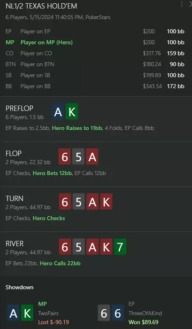192x329 pixels.
Task: Click Hero Raises to 11bb action
Action: tap(77, 128)
